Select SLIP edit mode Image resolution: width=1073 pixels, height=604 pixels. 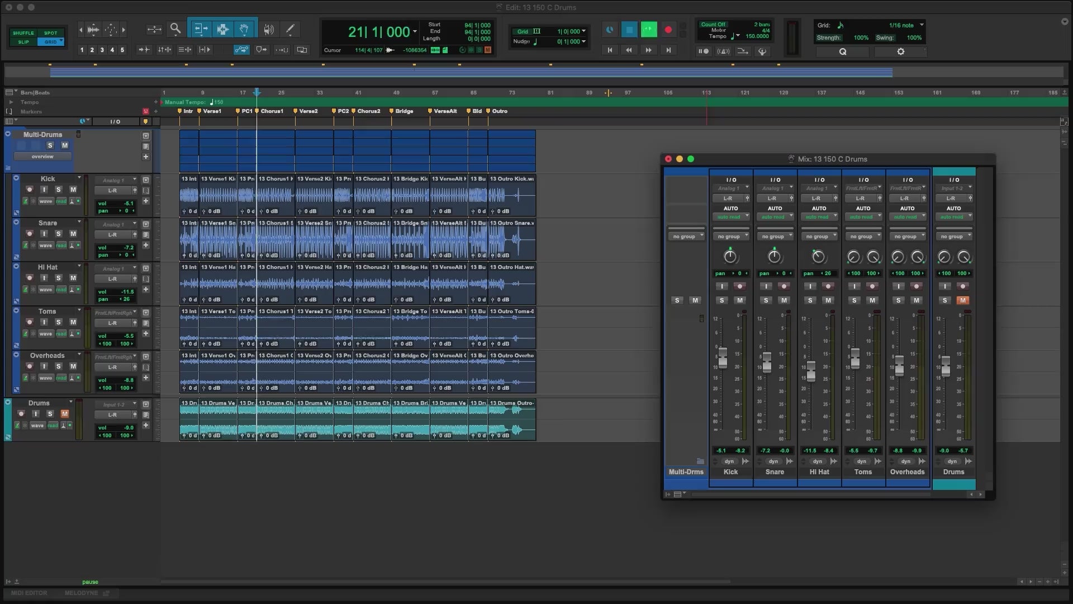(23, 42)
